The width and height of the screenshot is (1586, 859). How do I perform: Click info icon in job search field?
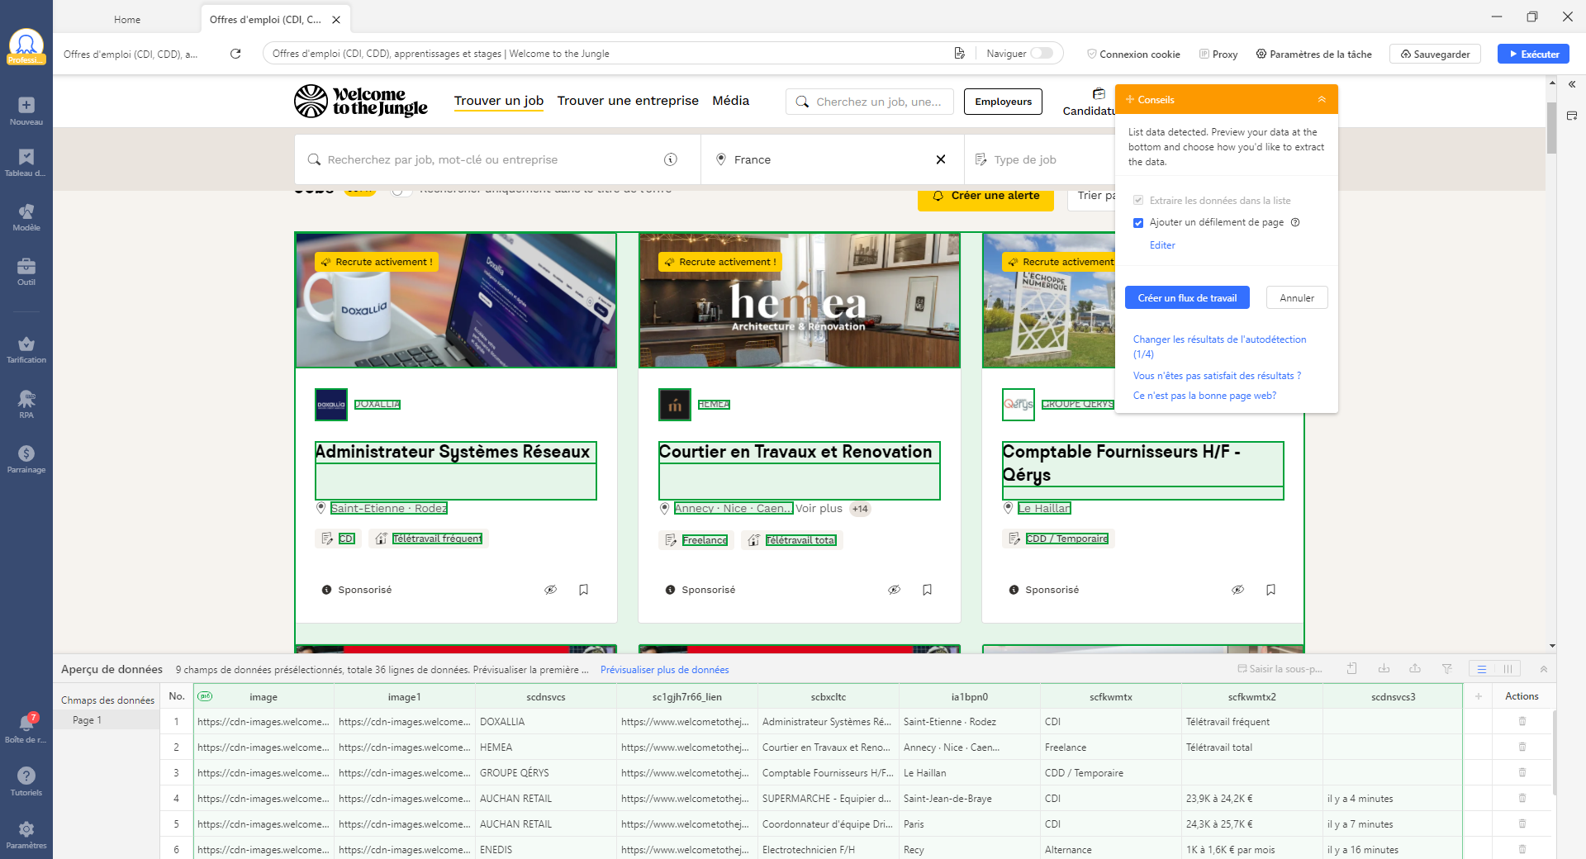pos(671,159)
